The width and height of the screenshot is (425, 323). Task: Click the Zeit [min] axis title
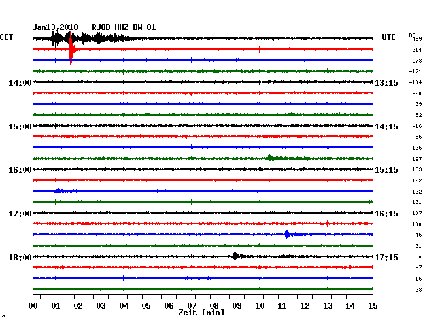click(201, 313)
